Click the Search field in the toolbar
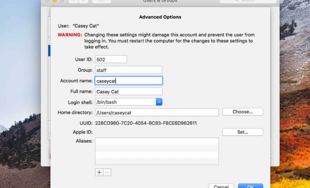Screen dimensions: 310x188 click(248, 1)
